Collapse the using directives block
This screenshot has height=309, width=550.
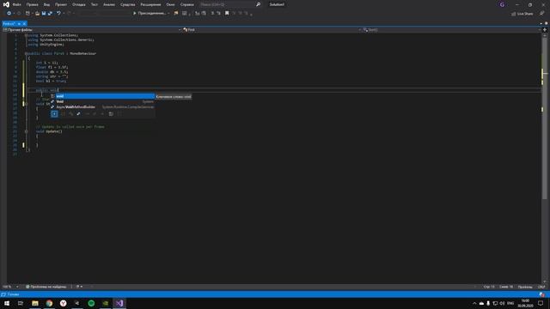coord(26,35)
